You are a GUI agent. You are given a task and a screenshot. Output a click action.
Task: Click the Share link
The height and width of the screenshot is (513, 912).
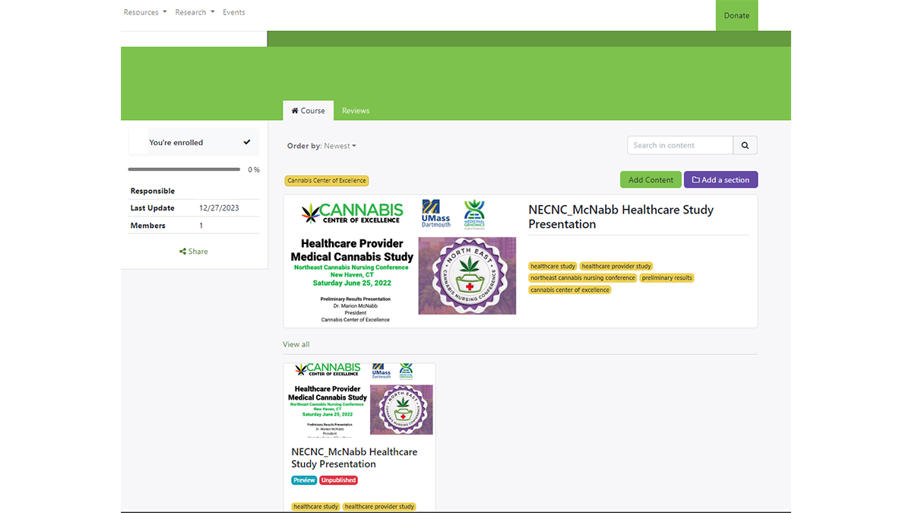tap(194, 252)
